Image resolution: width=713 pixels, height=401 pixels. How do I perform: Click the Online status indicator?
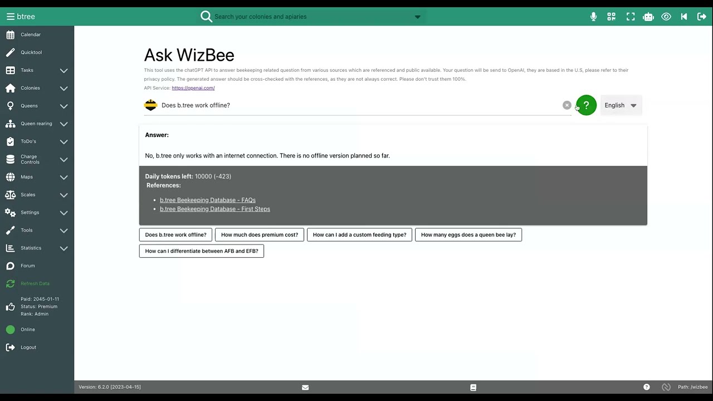click(x=10, y=330)
